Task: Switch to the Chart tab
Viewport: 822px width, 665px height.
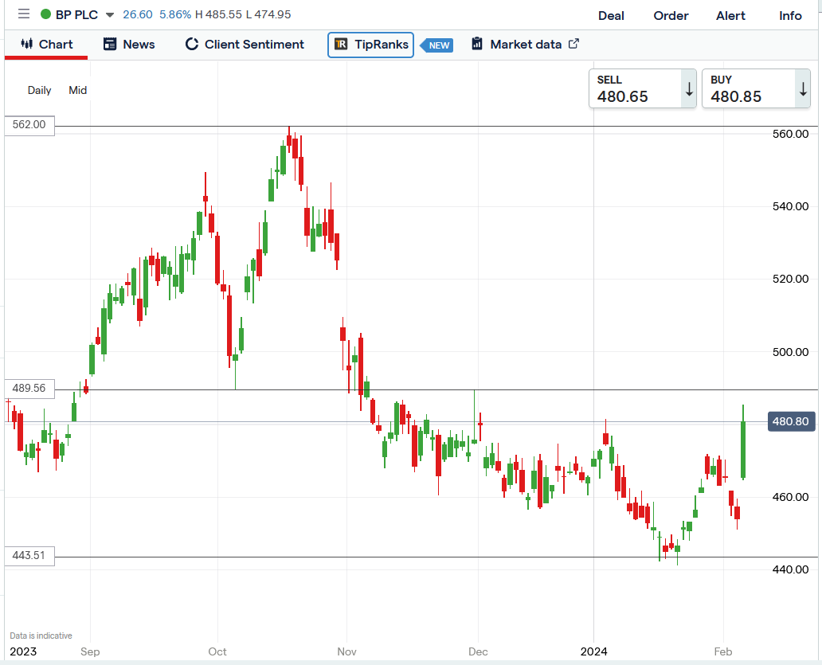Action: pos(46,45)
